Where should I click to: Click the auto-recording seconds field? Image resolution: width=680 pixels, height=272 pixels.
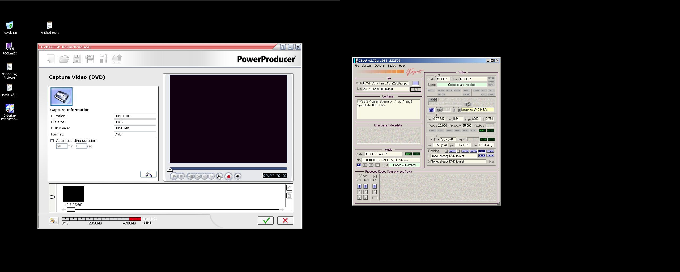click(81, 146)
